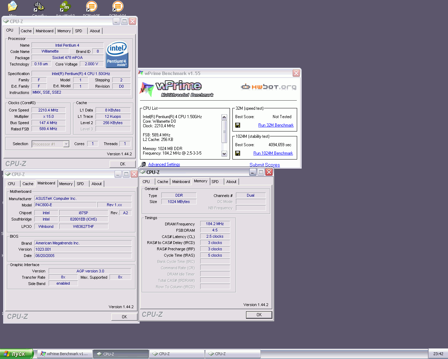Click the title icon of the Memory CPU-Z window
The image size is (448, 359).
143,172
